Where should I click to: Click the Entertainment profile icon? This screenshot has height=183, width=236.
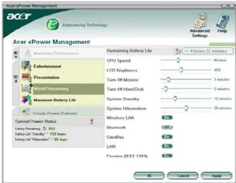pyautogui.click(x=26, y=66)
